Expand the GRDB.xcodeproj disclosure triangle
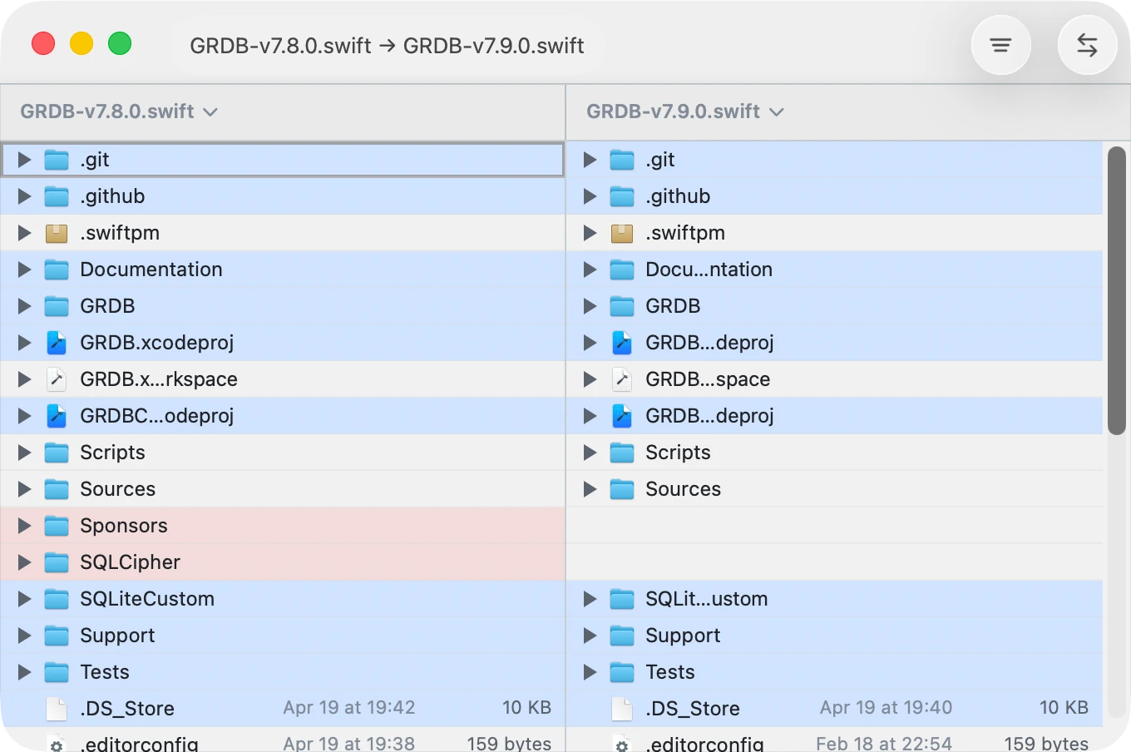 coord(24,343)
